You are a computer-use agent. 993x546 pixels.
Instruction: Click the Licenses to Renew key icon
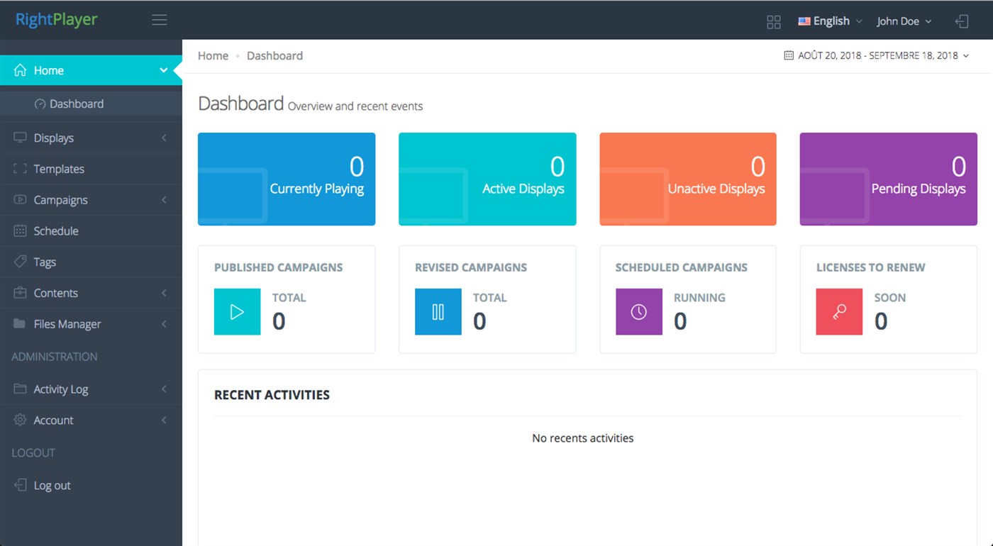click(839, 311)
